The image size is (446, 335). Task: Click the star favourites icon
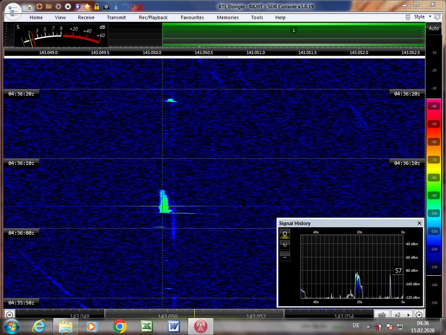87,6
